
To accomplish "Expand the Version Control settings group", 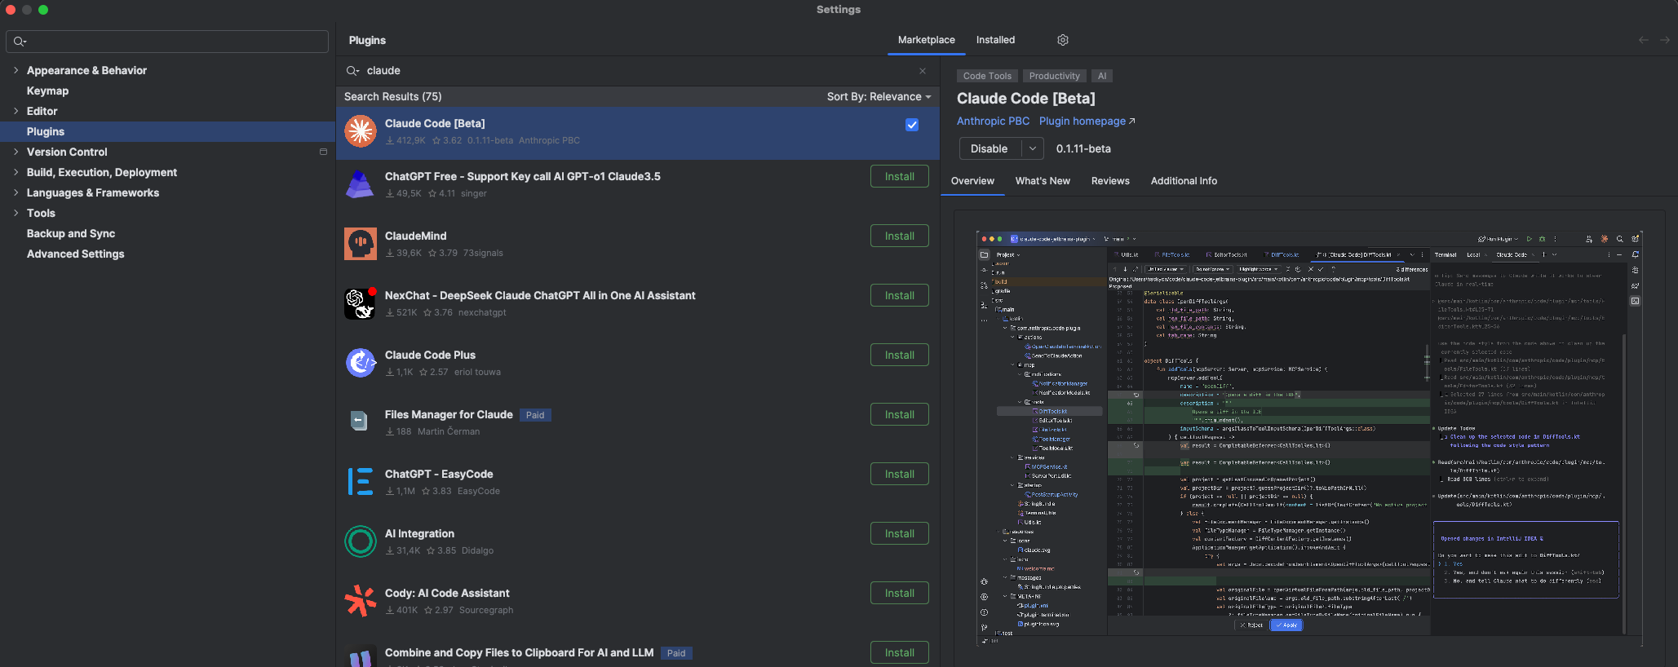I will tap(15, 152).
